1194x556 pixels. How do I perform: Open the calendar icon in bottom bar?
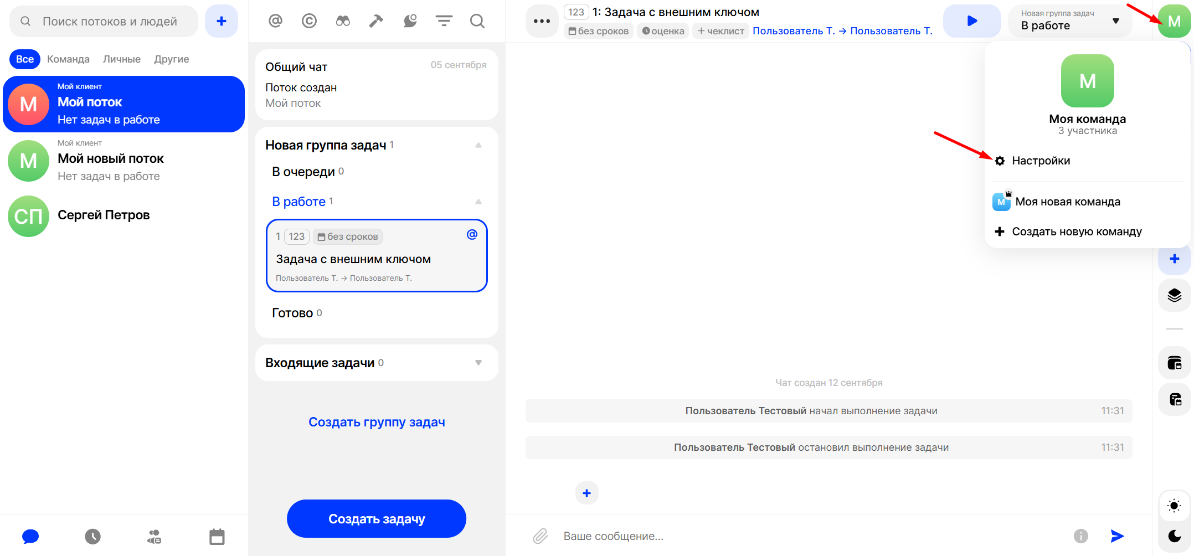coord(217,536)
